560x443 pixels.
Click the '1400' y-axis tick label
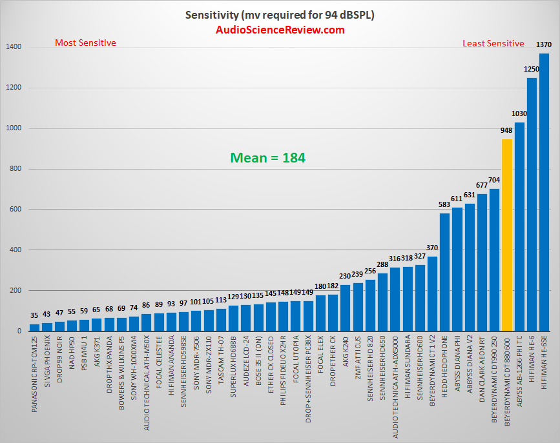click(x=14, y=46)
